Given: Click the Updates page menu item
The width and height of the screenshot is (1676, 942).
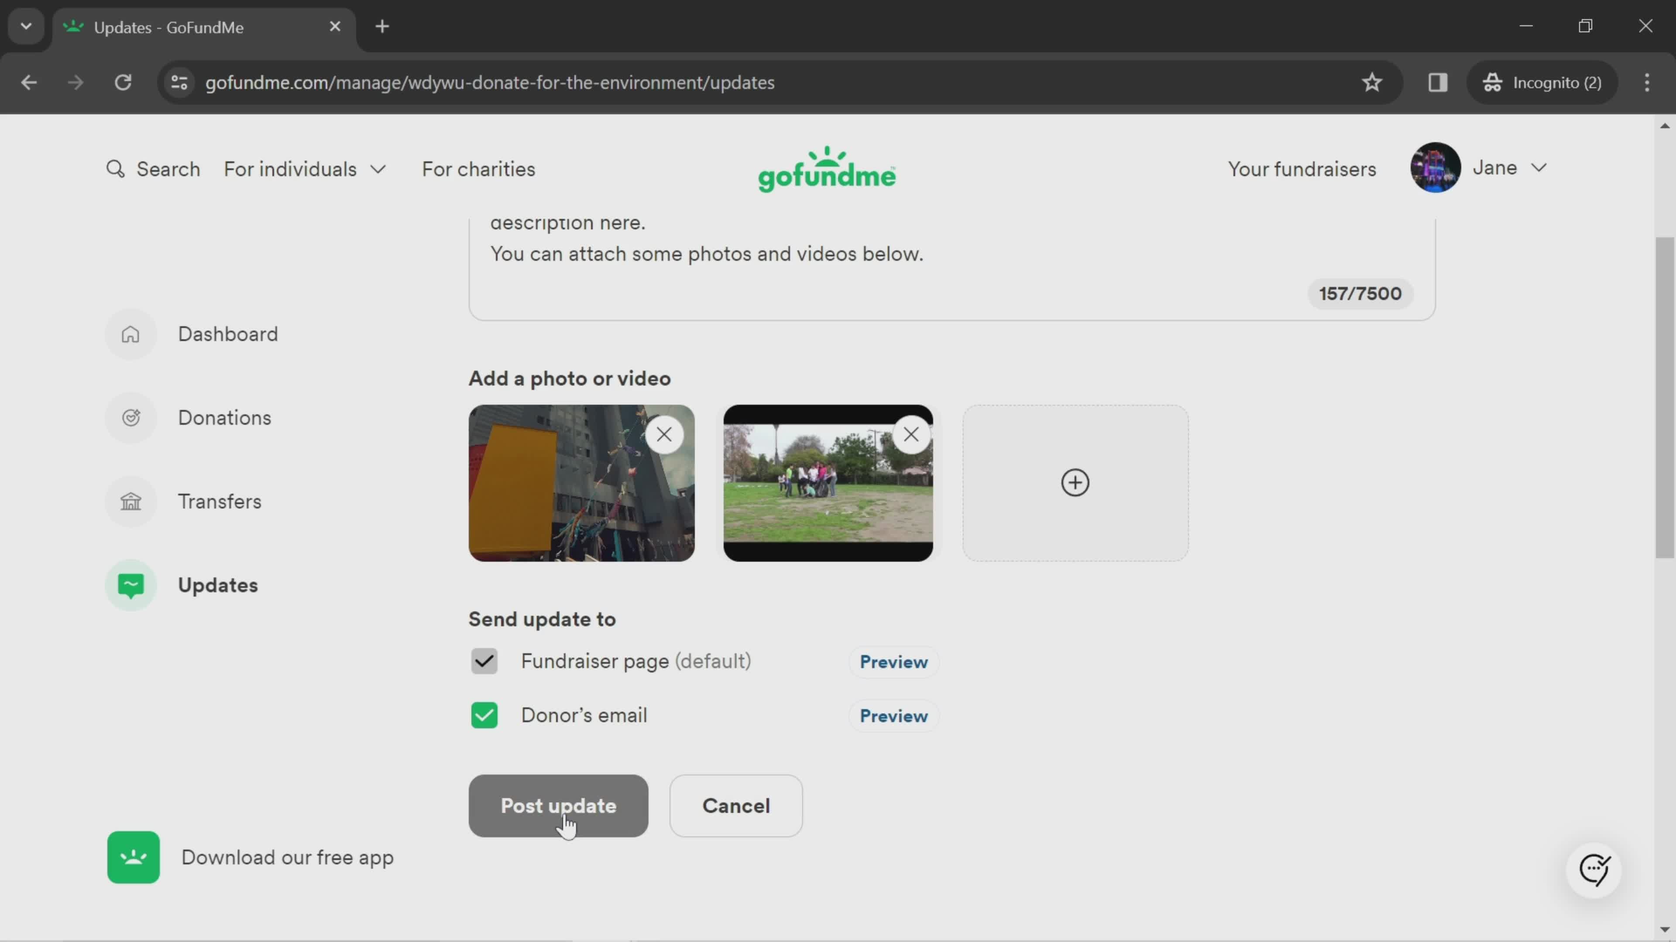Looking at the screenshot, I should point(217,585).
